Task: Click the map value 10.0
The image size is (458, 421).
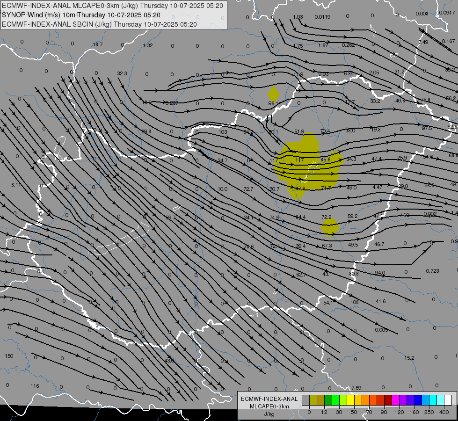Action: point(223,189)
